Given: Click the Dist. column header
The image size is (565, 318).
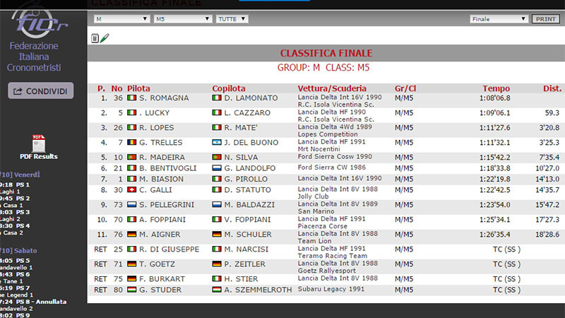Looking at the screenshot, I should coord(552,88).
